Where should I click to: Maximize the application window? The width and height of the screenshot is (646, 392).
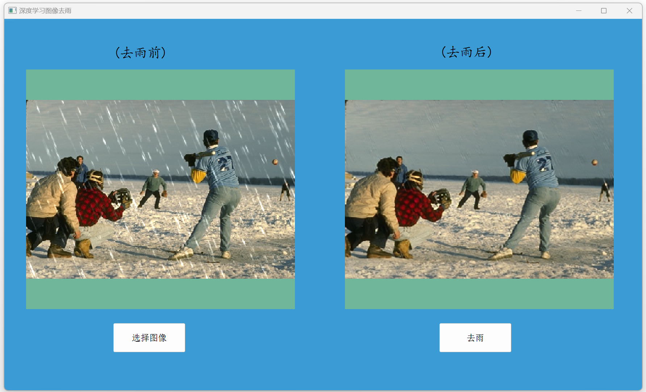pos(604,11)
